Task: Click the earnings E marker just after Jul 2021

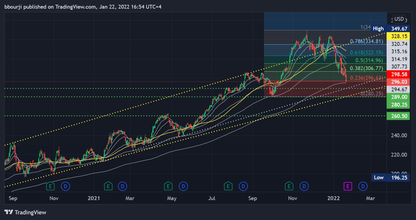Action: click(228, 186)
